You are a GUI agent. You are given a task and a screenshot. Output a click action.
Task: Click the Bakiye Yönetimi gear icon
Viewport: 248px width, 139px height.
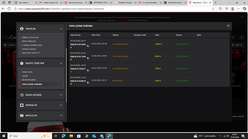point(22,63)
